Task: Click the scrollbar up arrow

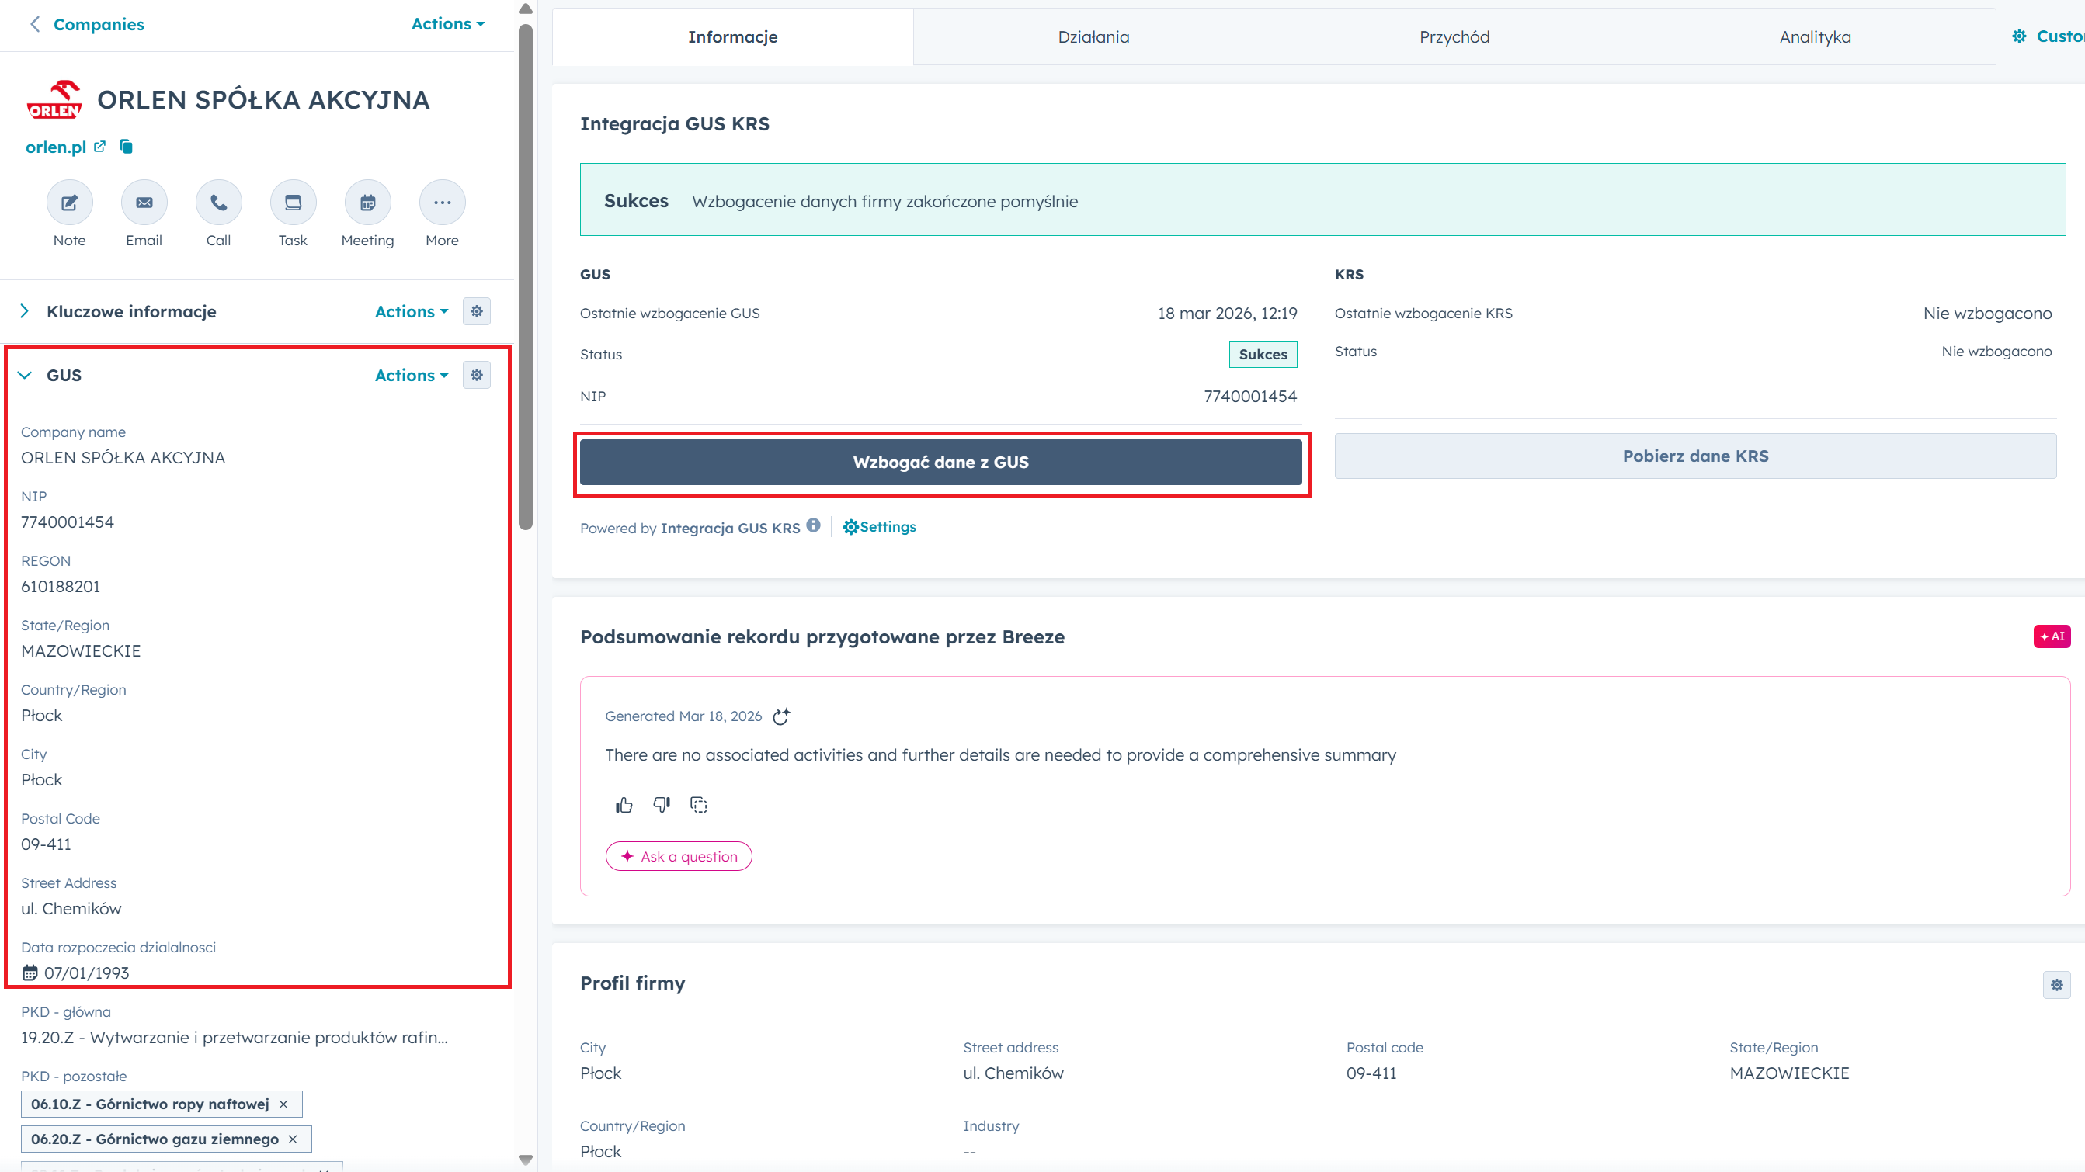Action: [x=525, y=9]
